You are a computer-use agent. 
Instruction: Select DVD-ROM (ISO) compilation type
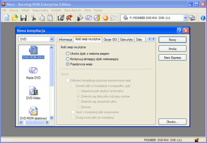[33, 52]
